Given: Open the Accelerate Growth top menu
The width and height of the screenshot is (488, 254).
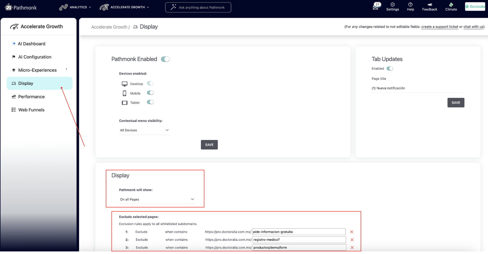Looking at the screenshot, I should [x=125, y=7].
